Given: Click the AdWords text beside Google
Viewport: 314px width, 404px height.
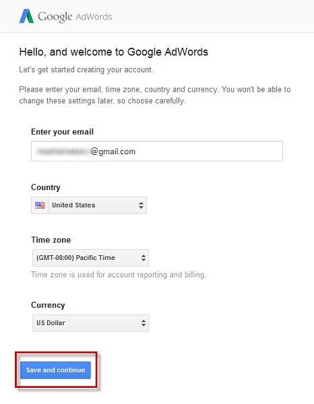Looking at the screenshot, I should point(94,17).
